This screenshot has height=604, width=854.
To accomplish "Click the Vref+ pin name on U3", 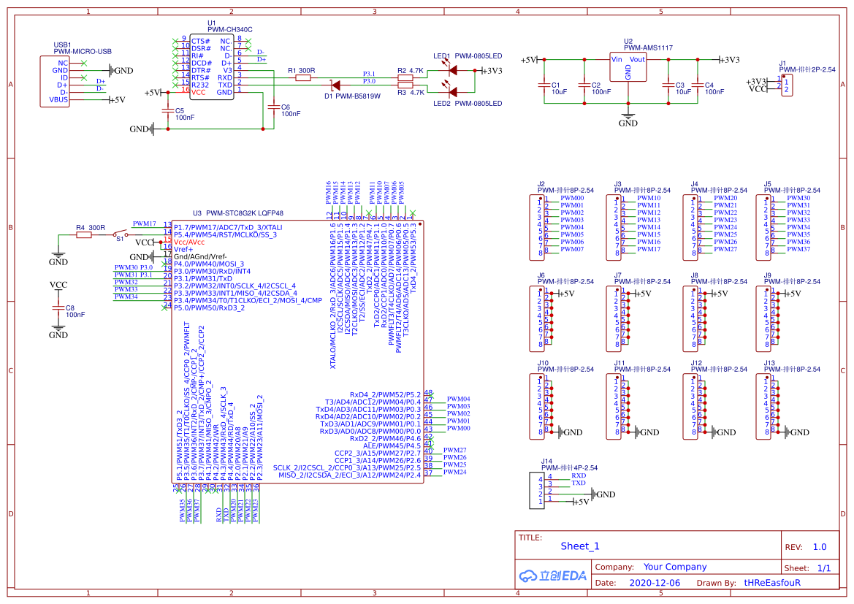I will [x=183, y=250].
